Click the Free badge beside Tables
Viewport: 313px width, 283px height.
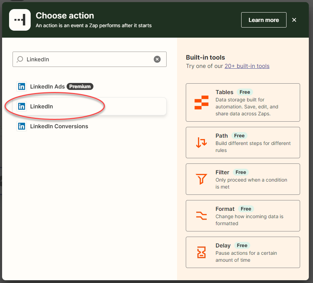point(245,92)
